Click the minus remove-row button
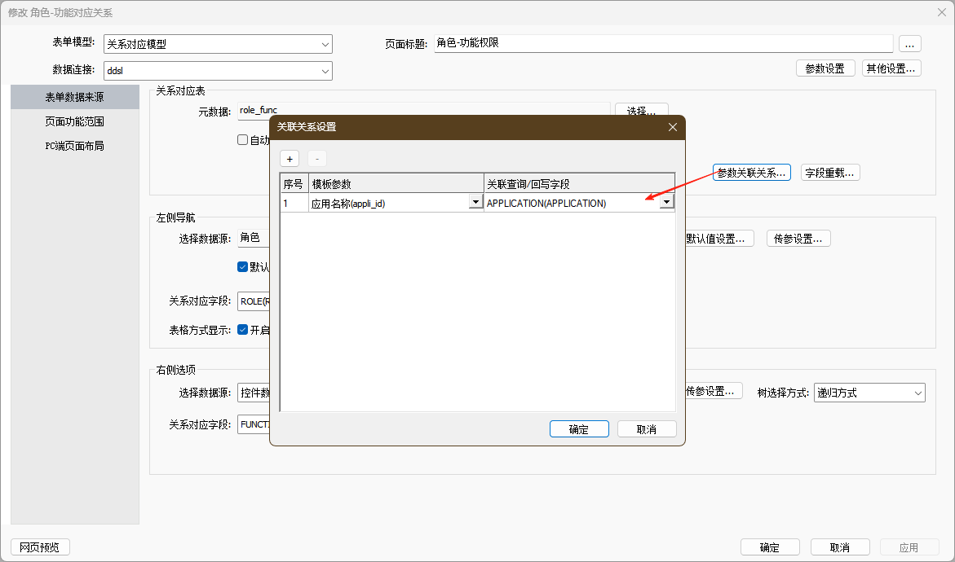 pyautogui.click(x=317, y=159)
